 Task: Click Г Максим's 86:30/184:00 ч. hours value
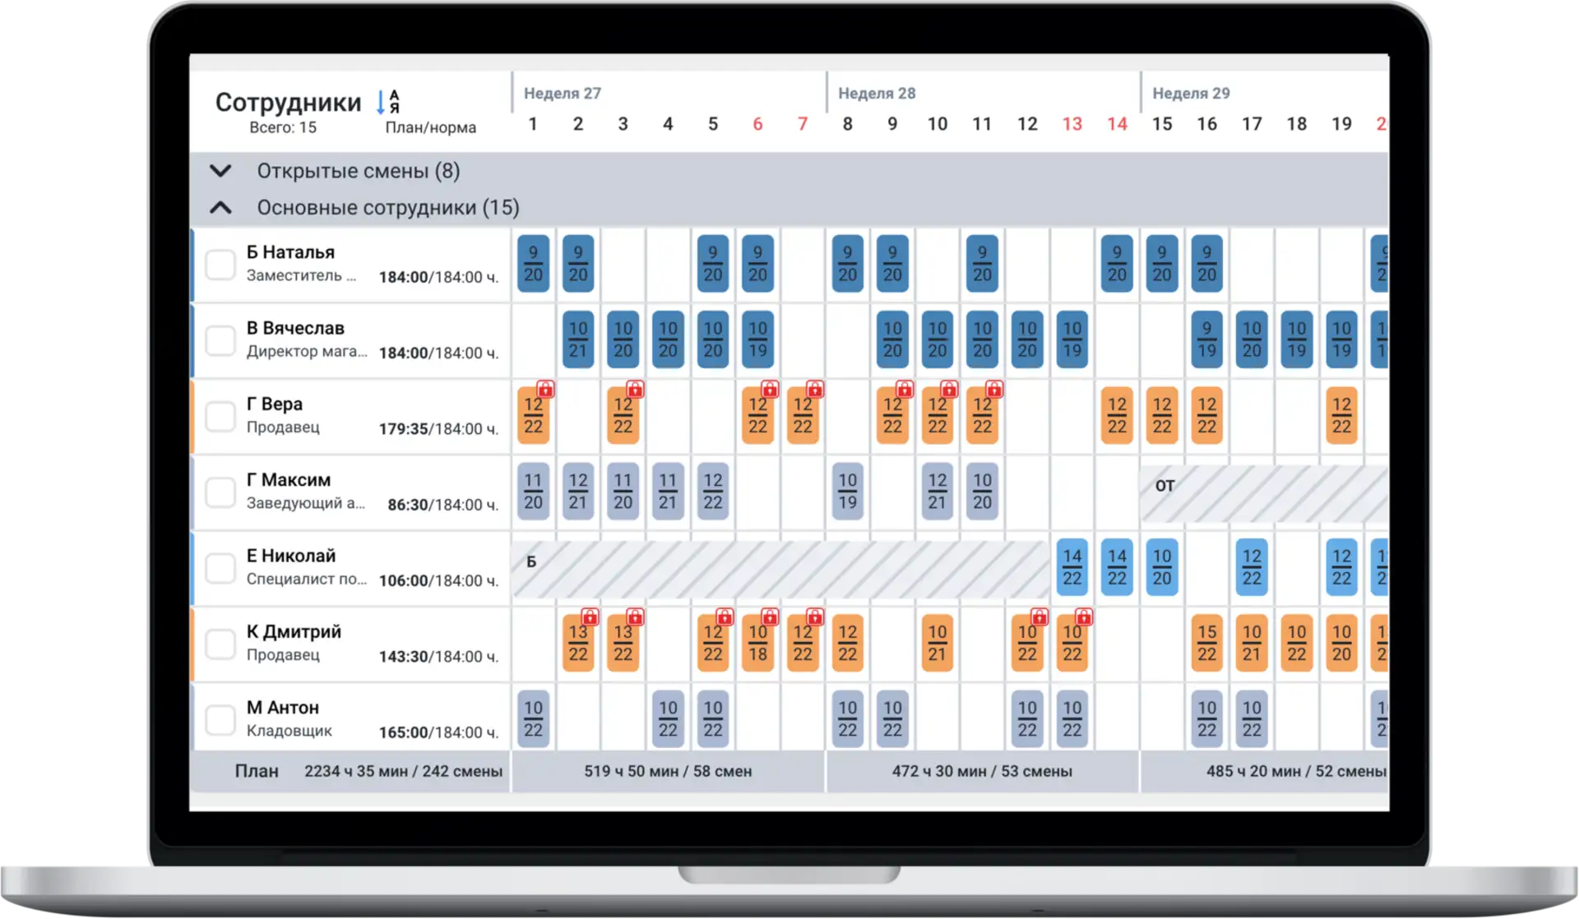tap(442, 505)
